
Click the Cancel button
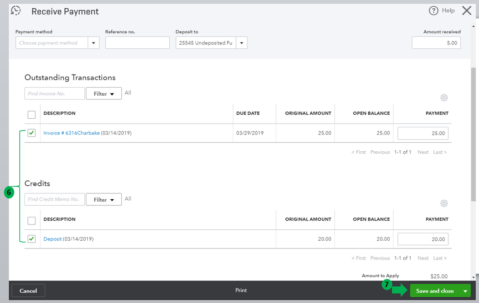[x=28, y=291]
